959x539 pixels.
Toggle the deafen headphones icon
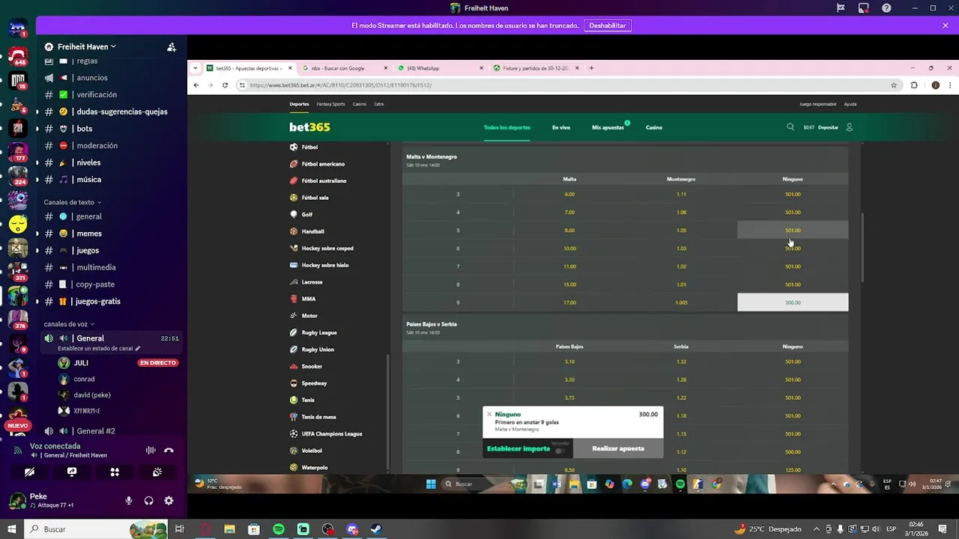(148, 501)
